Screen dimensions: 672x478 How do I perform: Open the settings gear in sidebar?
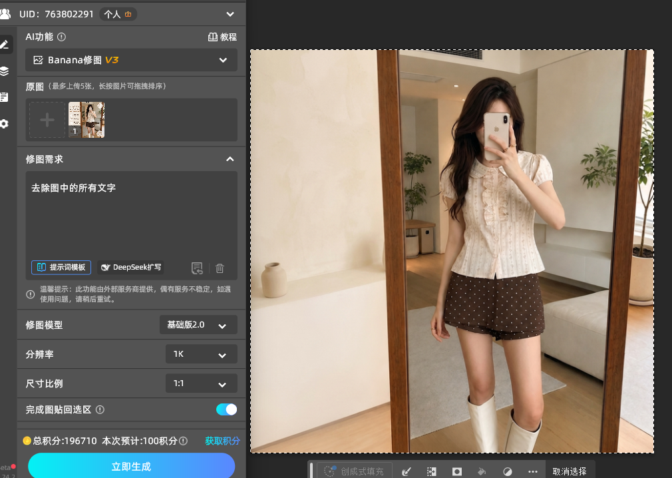[4, 124]
